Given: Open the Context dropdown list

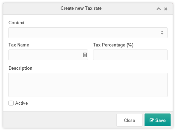Looking at the screenshot, I should pyautogui.click(x=88, y=33).
